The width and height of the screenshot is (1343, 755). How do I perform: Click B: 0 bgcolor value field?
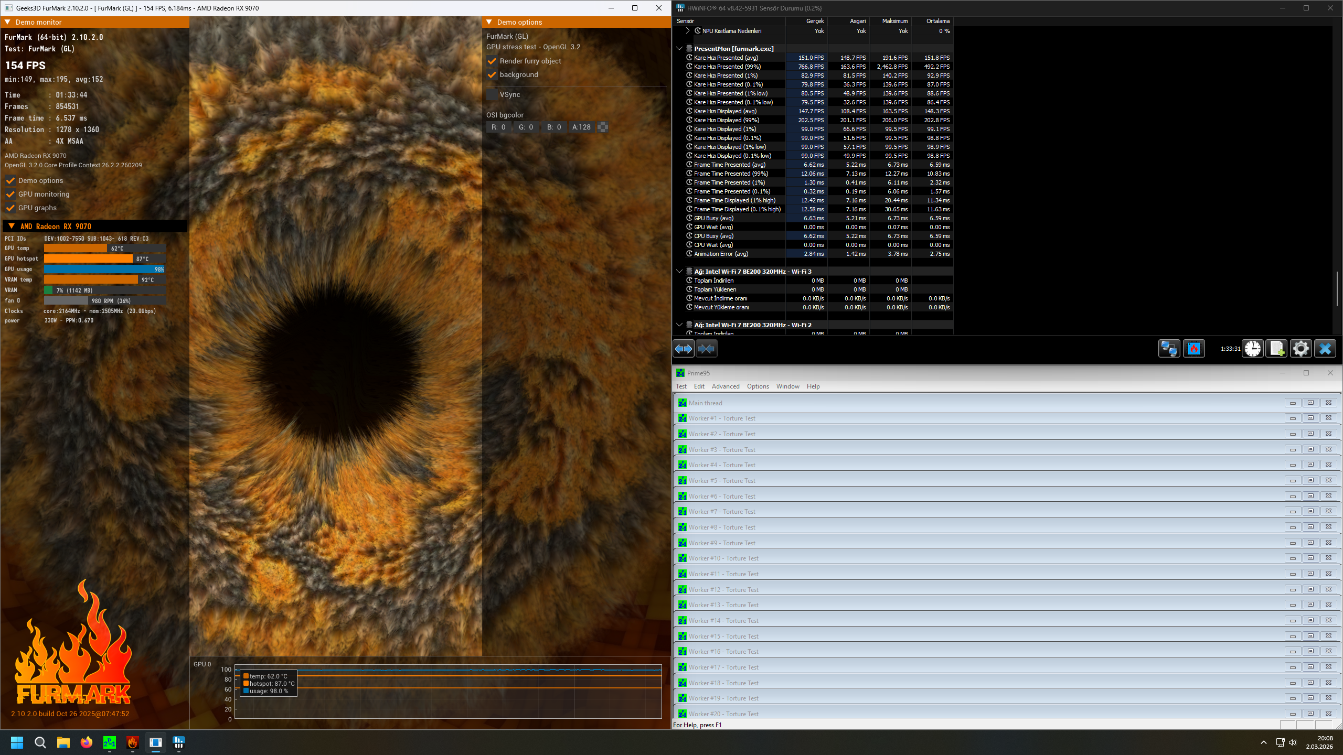click(554, 127)
